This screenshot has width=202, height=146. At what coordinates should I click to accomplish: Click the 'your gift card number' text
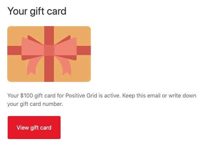[35, 104]
